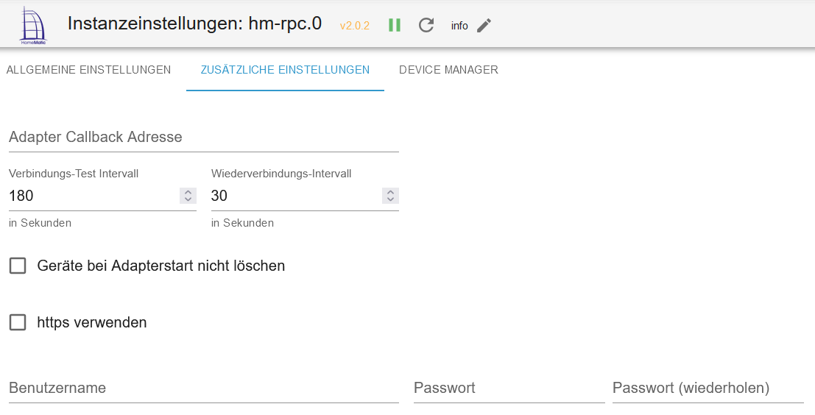Pause the hm-rpc.0 instance
The width and height of the screenshot is (815, 415).
(x=395, y=25)
